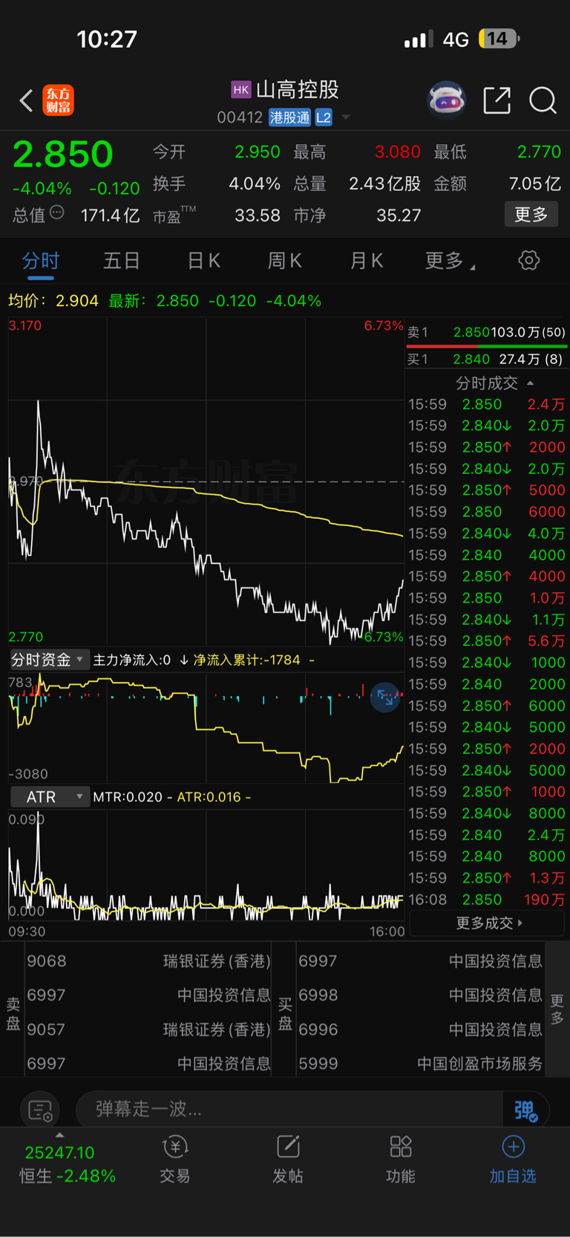Open the search magnifier icon
The width and height of the screenshot is (570, 1237).
pyautogui.click(x=543, y=100)
